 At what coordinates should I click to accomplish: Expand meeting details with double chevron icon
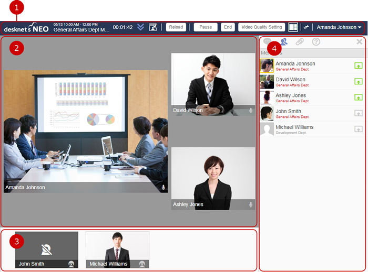click(140, 27)
